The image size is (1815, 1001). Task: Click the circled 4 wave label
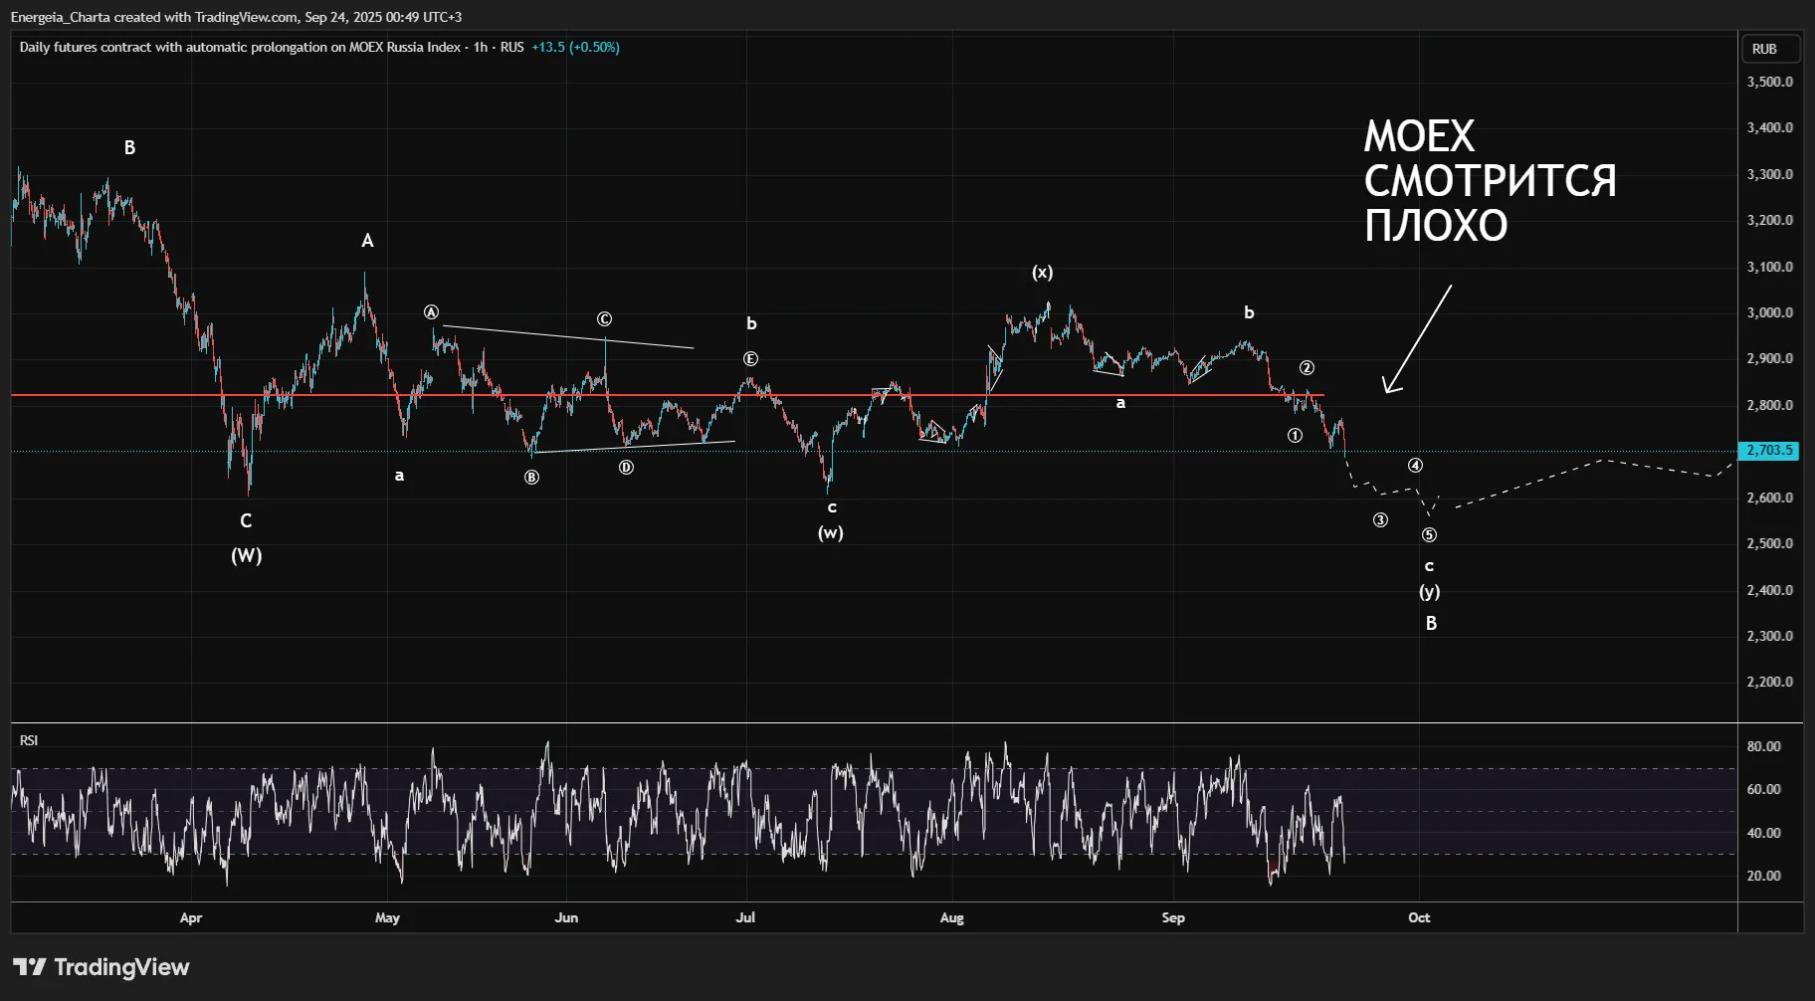click(x=1415, y=466)
